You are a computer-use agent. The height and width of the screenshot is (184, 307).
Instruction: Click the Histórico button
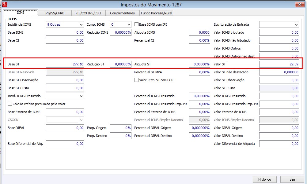pos(264,179)
